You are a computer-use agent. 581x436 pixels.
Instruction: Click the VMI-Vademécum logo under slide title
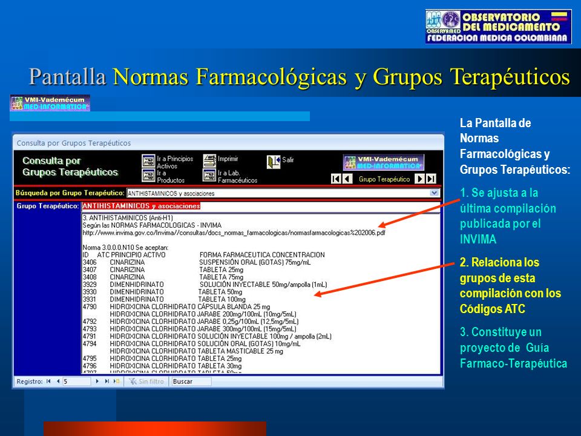[x=50, y=103]
